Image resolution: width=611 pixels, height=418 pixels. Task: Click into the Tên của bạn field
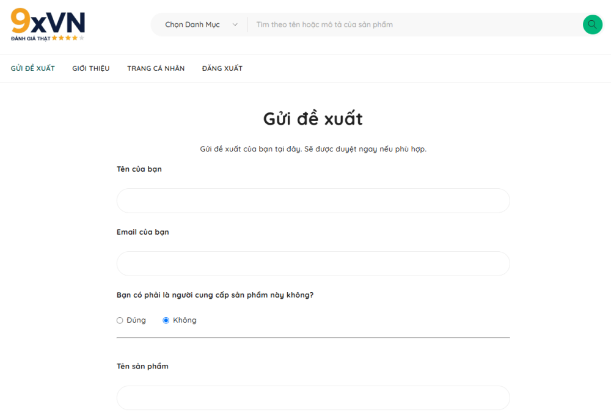pos(313,200)
